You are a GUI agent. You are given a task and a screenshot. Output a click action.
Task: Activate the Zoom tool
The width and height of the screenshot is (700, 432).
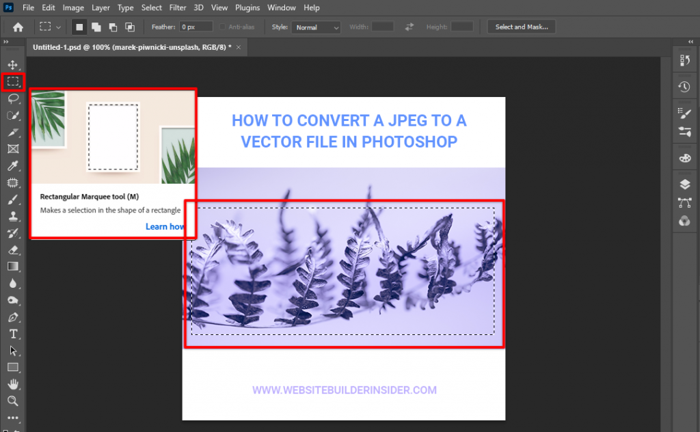pyautogui.click(x=14, y=400)
